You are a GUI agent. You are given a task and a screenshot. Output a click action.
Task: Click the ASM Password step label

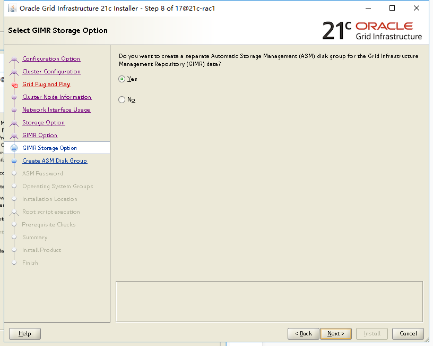pyautogui.click(x=42, y=173)
